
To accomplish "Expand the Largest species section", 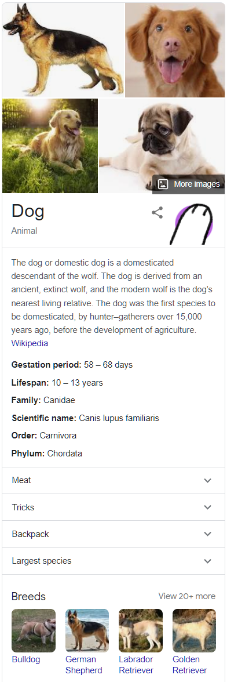I will coord(113,561).
